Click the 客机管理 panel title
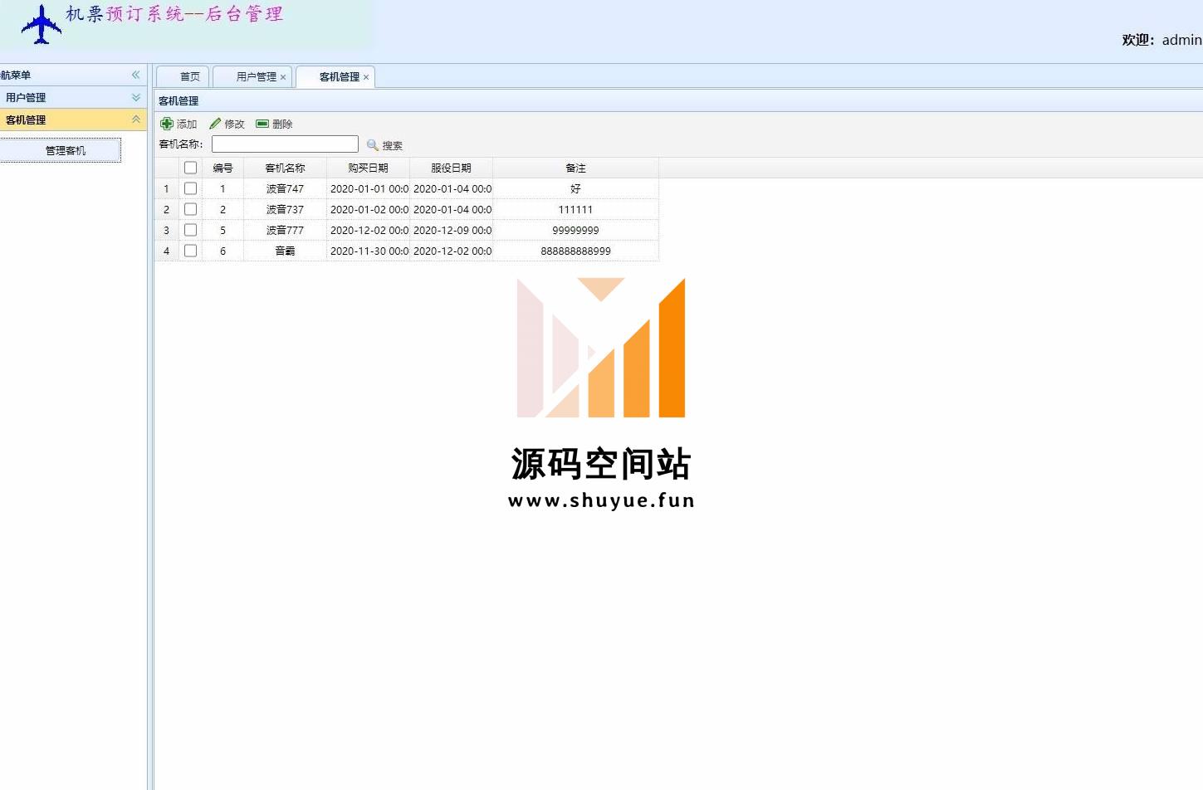Screen dimensions: 1203x790 coord(178,100)
